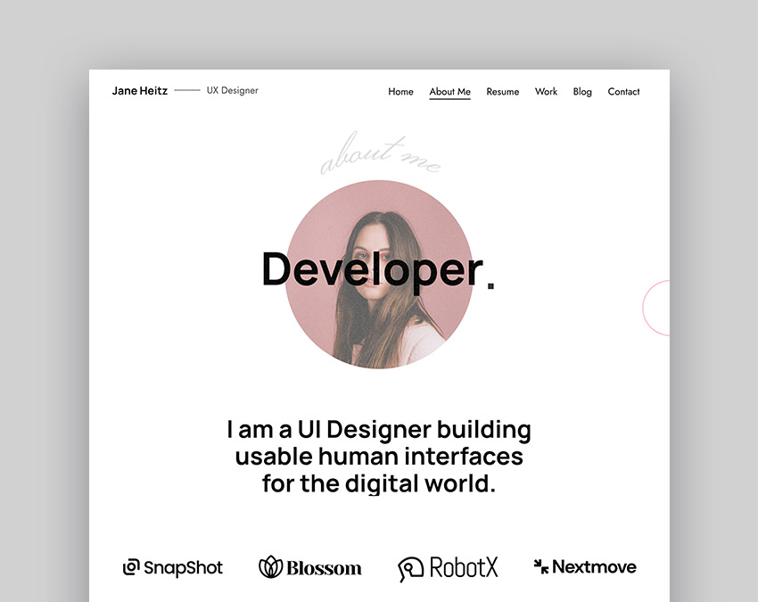Go to the Contact page
This screenshot has width=758, height=602.
click(x=623, y=92)
